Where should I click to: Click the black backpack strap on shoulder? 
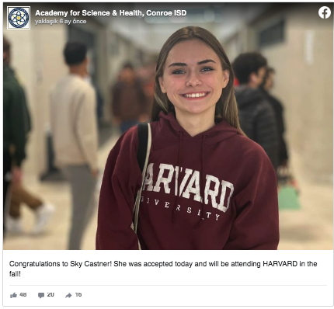(142, 148)
